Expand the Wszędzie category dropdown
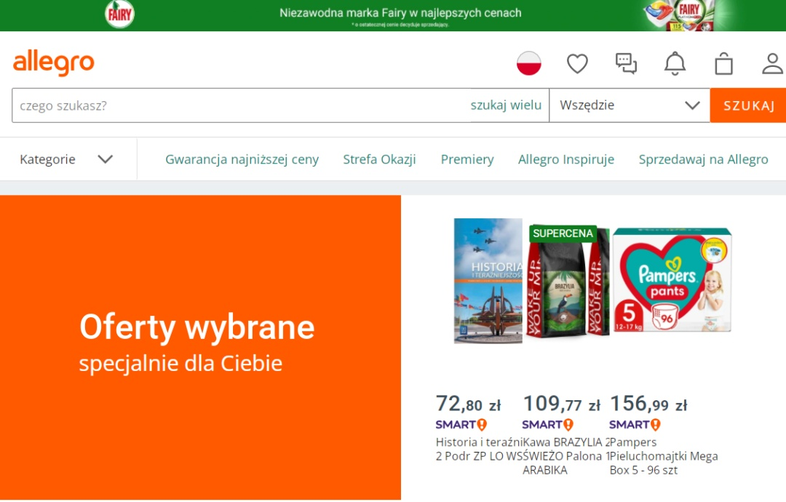Image resolution: width=786 pixels, height=502 pixels. click(x=629, y=105)
